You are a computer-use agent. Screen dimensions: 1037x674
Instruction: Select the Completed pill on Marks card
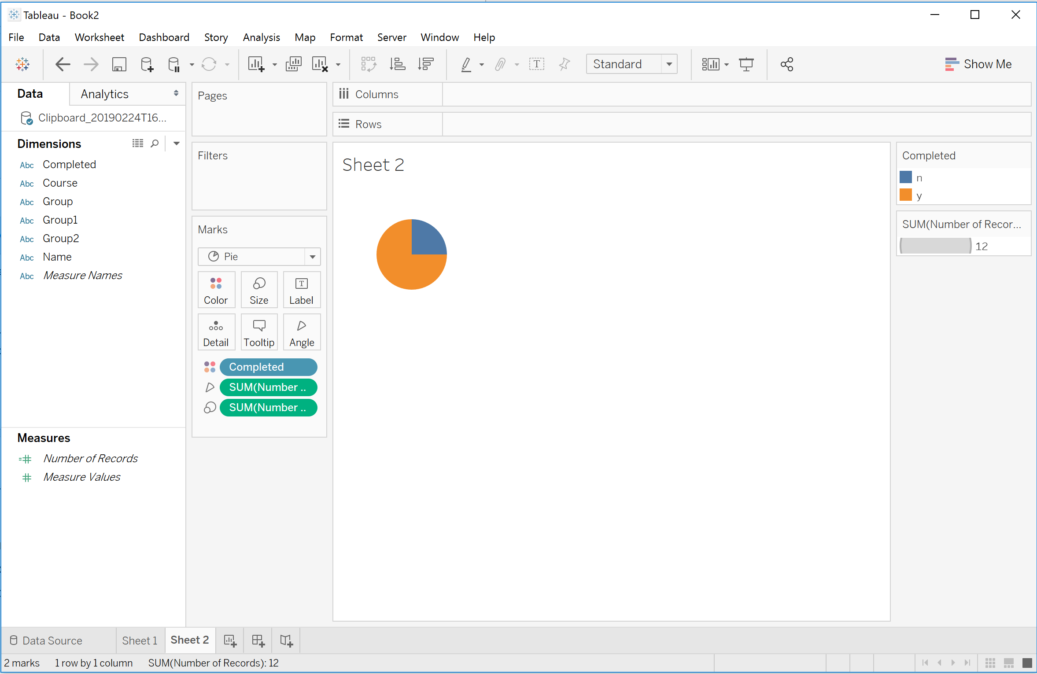coord(268,367)
